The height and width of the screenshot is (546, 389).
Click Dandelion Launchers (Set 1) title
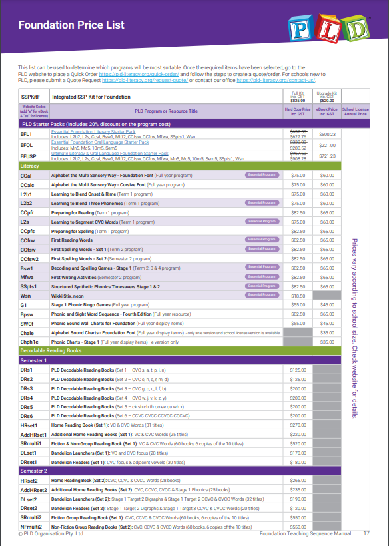80,453
